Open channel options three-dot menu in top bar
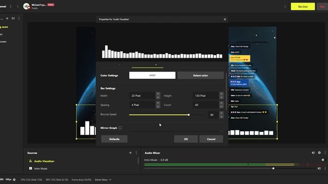This screenshot has width=328, height=184. [x=11, y=7]
